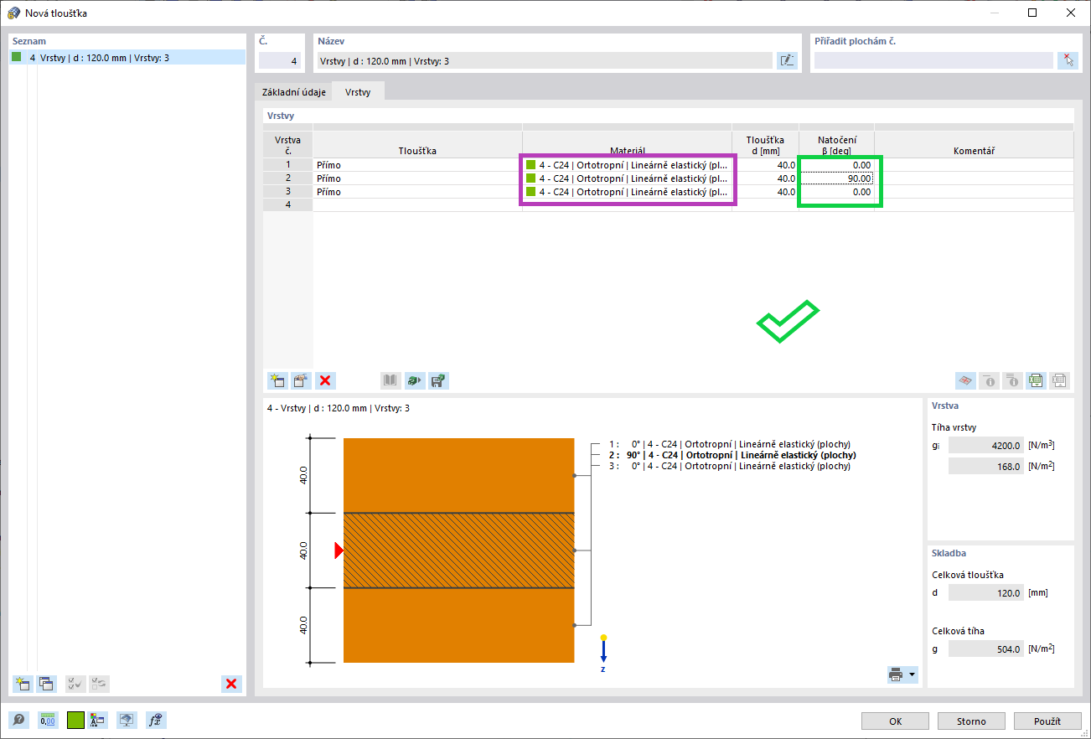Click the Přiřadit plochám č. input field
The image size is (1091, 739).
(x=933, y=60)
